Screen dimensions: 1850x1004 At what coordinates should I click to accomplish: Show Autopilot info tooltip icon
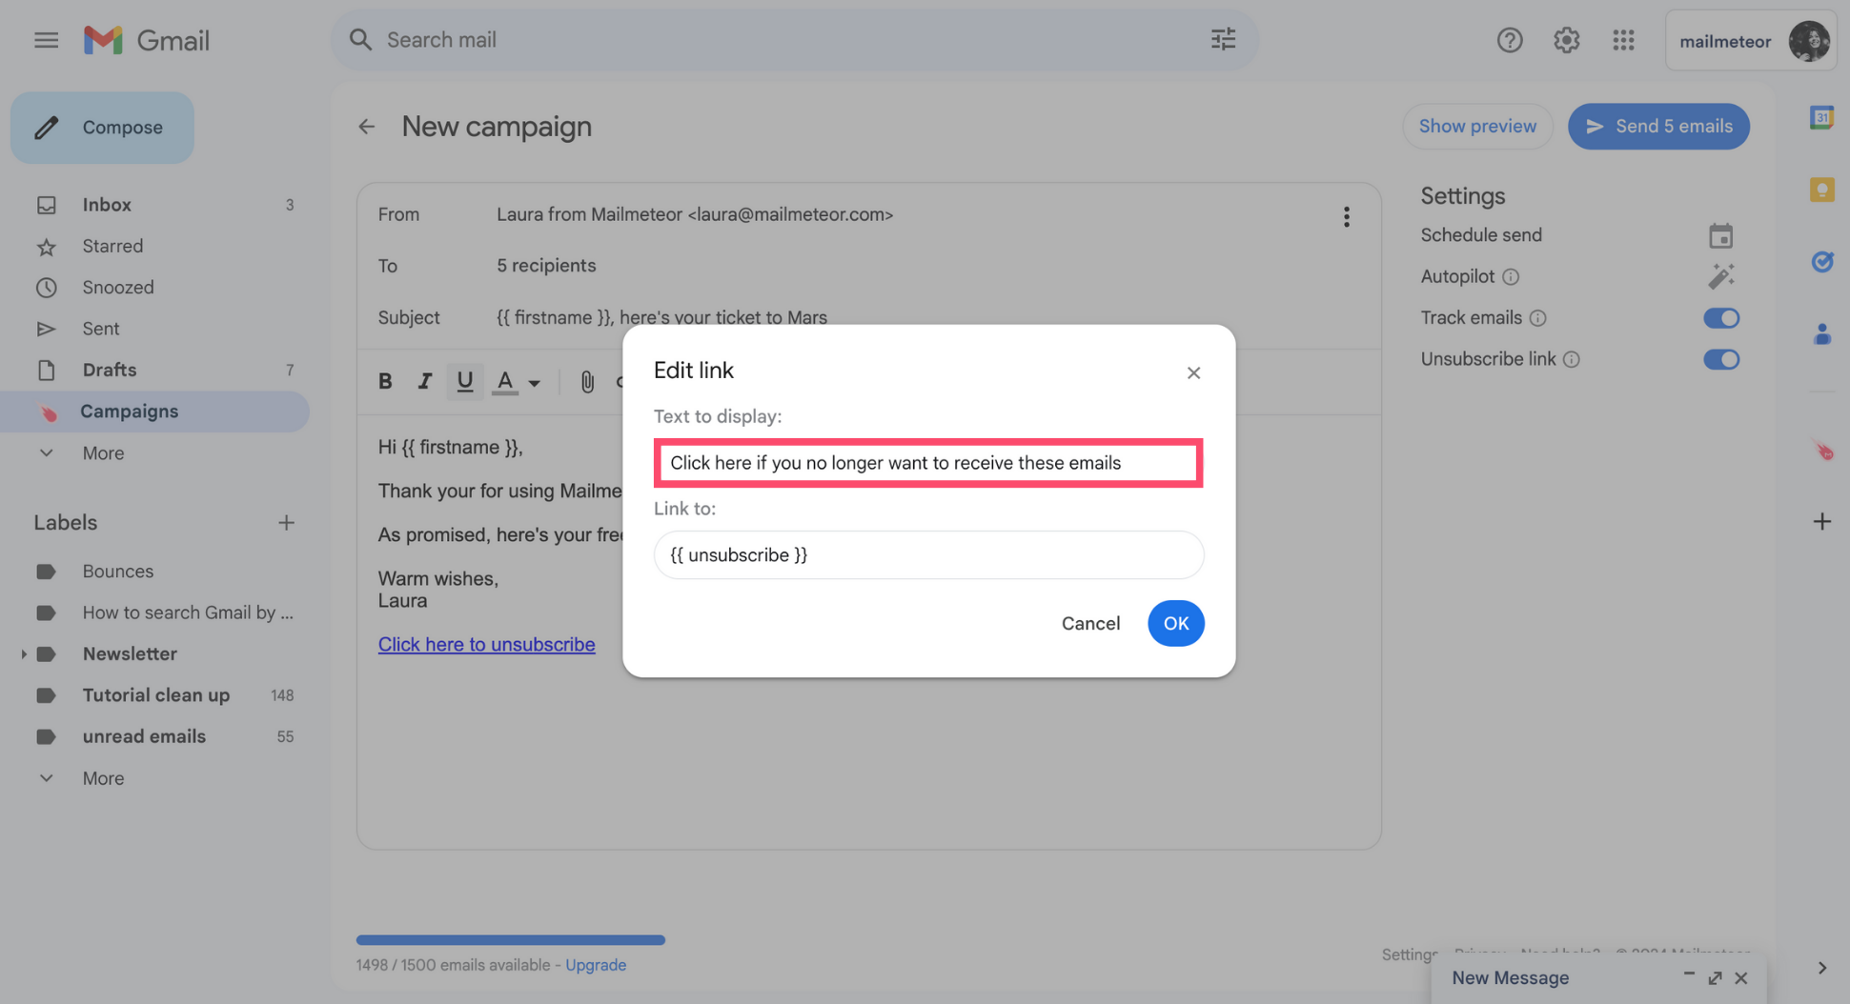pos(1511,277)
